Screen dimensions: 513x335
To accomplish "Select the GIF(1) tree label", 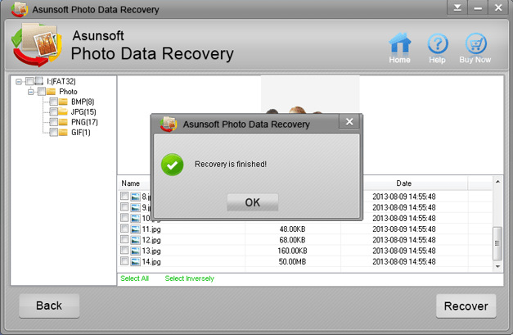I will (80, 133).
